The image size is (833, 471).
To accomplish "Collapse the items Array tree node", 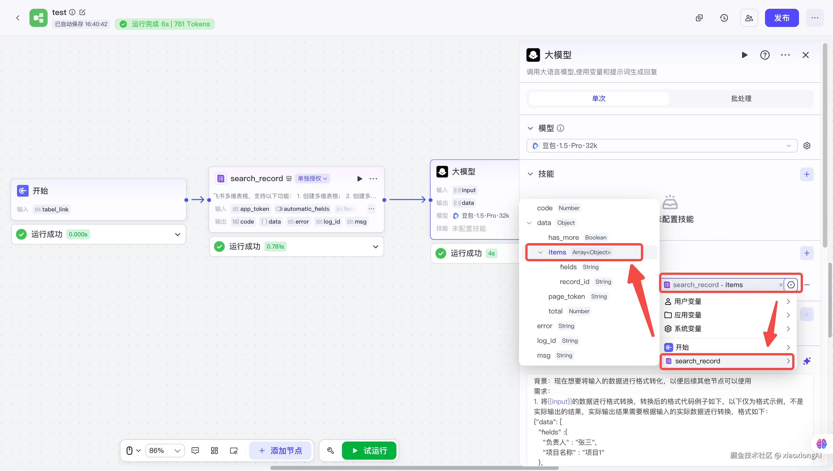I will [x=540, y=252].
